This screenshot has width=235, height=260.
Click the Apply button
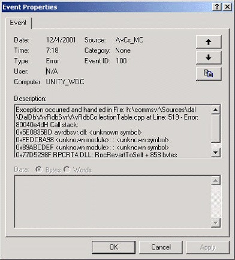point(208,247)
